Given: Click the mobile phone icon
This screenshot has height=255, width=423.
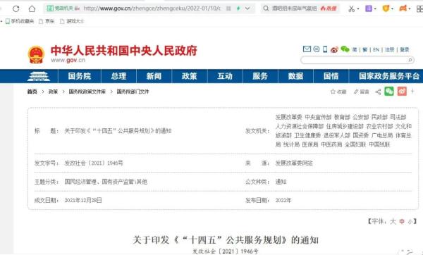Looking at the screenshot, I should pyautogui.click(x=325, y=49).
